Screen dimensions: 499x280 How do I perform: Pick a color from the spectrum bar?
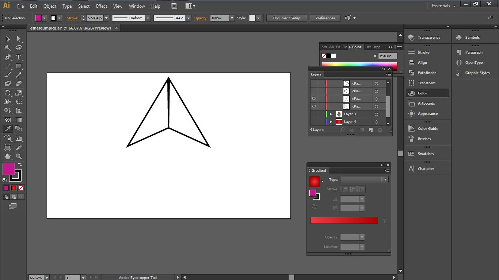click(359, 64)
